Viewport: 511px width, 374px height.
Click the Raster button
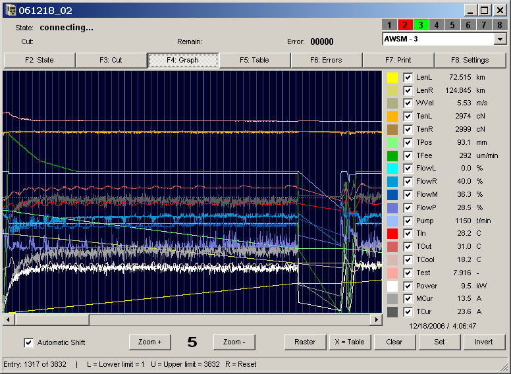click(305, 342)
